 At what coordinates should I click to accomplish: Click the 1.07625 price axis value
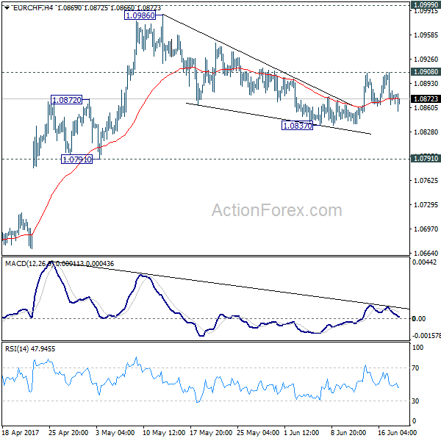(426, 180)
